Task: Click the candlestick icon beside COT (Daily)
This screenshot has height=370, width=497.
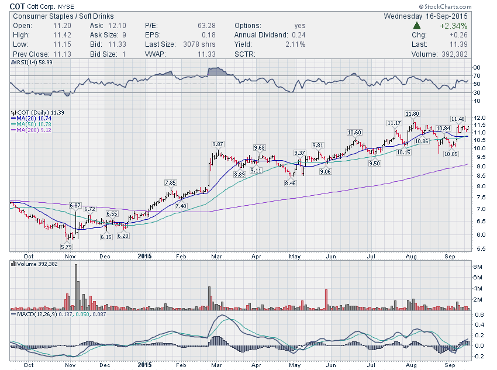Action: coord(13,113)
